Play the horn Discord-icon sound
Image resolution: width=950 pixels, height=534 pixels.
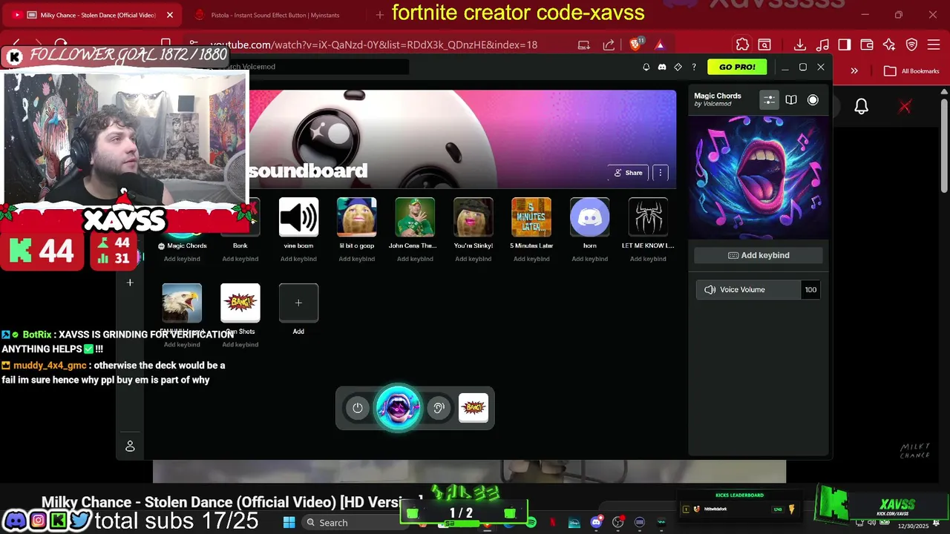click(590, 217)
